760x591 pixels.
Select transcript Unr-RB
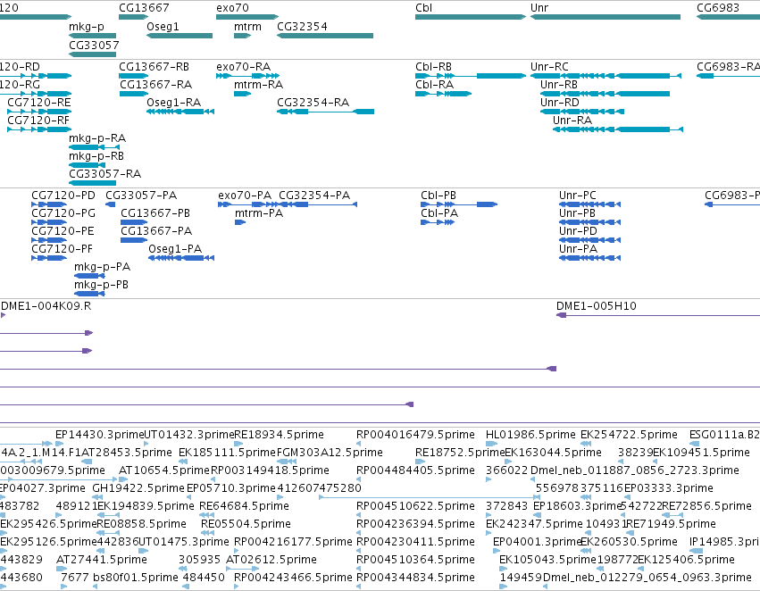point(559,85)
